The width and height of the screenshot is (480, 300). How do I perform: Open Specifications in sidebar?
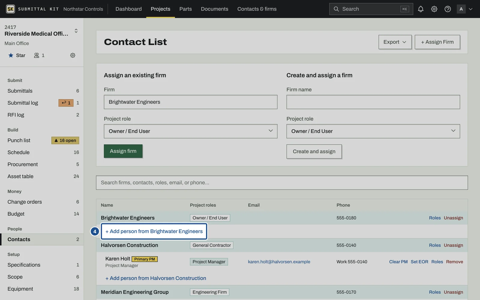[x=42, y=265]
